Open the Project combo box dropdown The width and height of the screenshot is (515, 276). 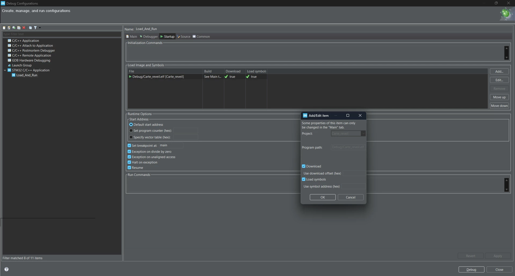(363, 134)
